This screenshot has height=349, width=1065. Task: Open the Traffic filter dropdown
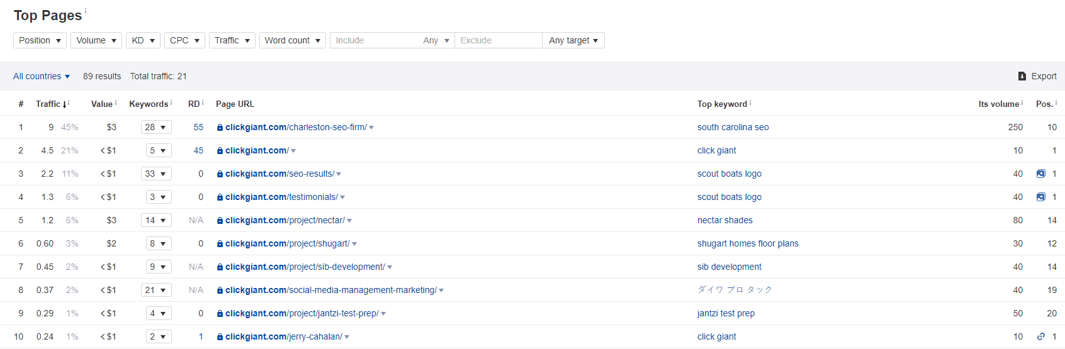pyautogui.click(x=232, y=40)
